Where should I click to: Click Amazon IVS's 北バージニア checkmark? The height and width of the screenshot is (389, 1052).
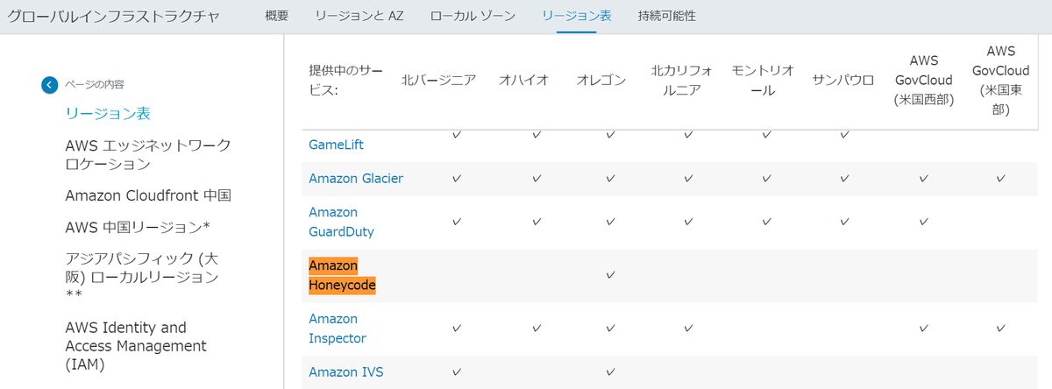coord(457,371)
